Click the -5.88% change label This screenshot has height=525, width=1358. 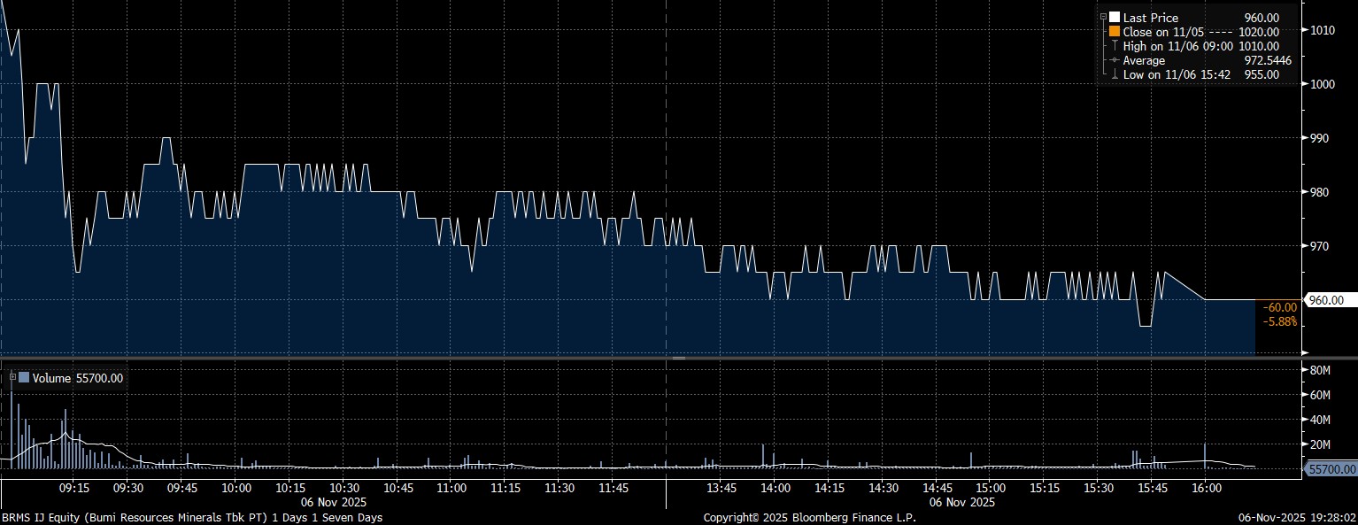(x=1279, y=321)
